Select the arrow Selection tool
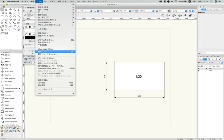Viewport: 224px width, 140px height. pos(2,10)
